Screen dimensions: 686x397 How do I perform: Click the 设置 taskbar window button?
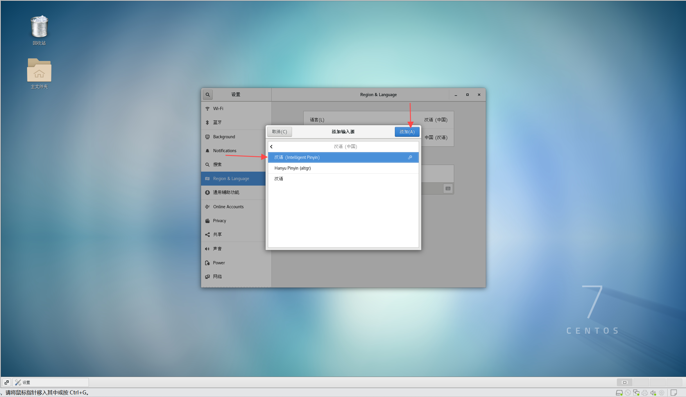(x=51, y=382)
